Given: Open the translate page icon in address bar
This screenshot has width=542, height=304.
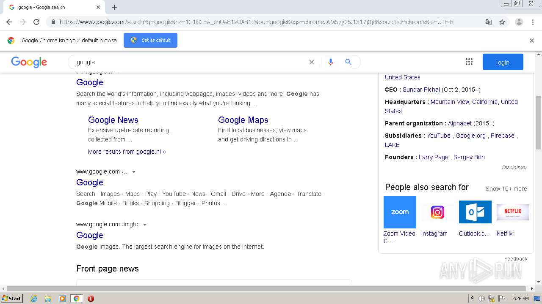Looking at the screenshot, I should pyautogui.click(x=489, y=22).
